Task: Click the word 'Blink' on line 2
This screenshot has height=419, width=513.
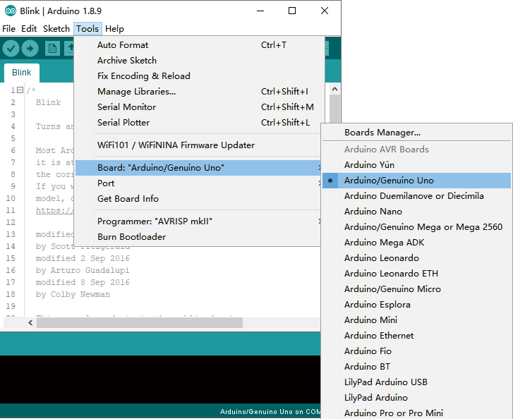Action: coord(49,102)
